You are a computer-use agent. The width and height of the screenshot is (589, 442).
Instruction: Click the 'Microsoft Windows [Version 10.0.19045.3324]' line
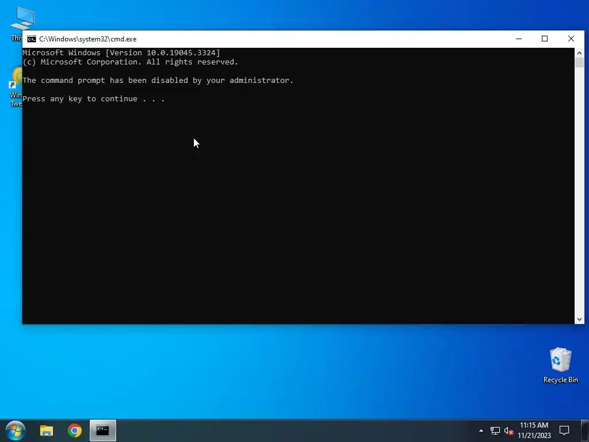121,52
